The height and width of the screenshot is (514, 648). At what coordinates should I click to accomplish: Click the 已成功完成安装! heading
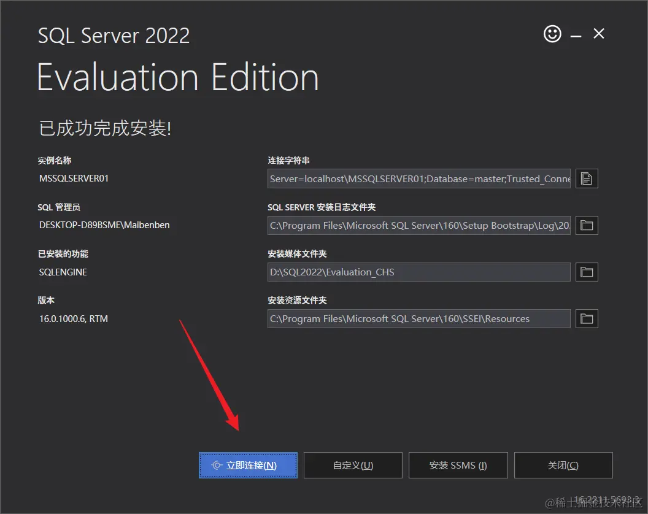point(105,128)
